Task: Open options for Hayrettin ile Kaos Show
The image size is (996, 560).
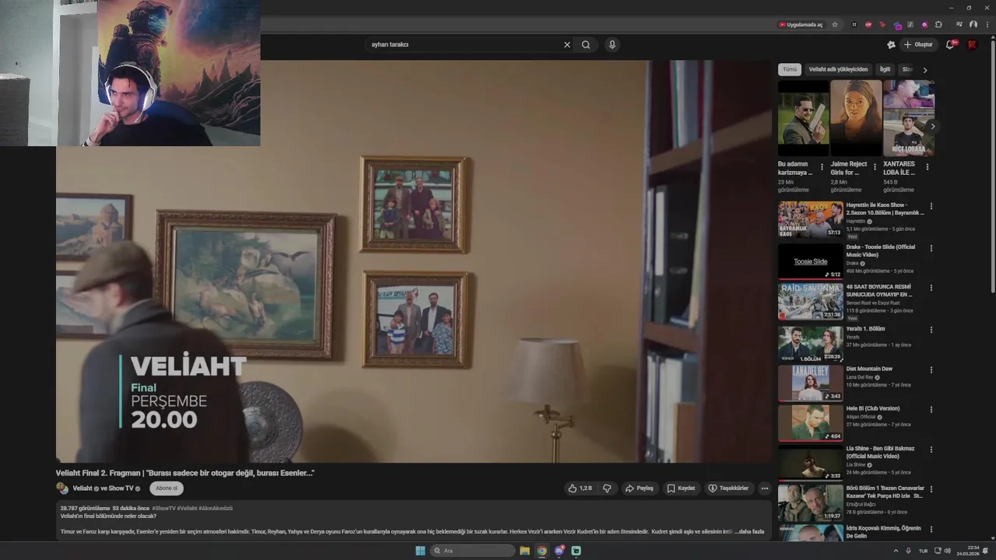Action: point(931,206)
